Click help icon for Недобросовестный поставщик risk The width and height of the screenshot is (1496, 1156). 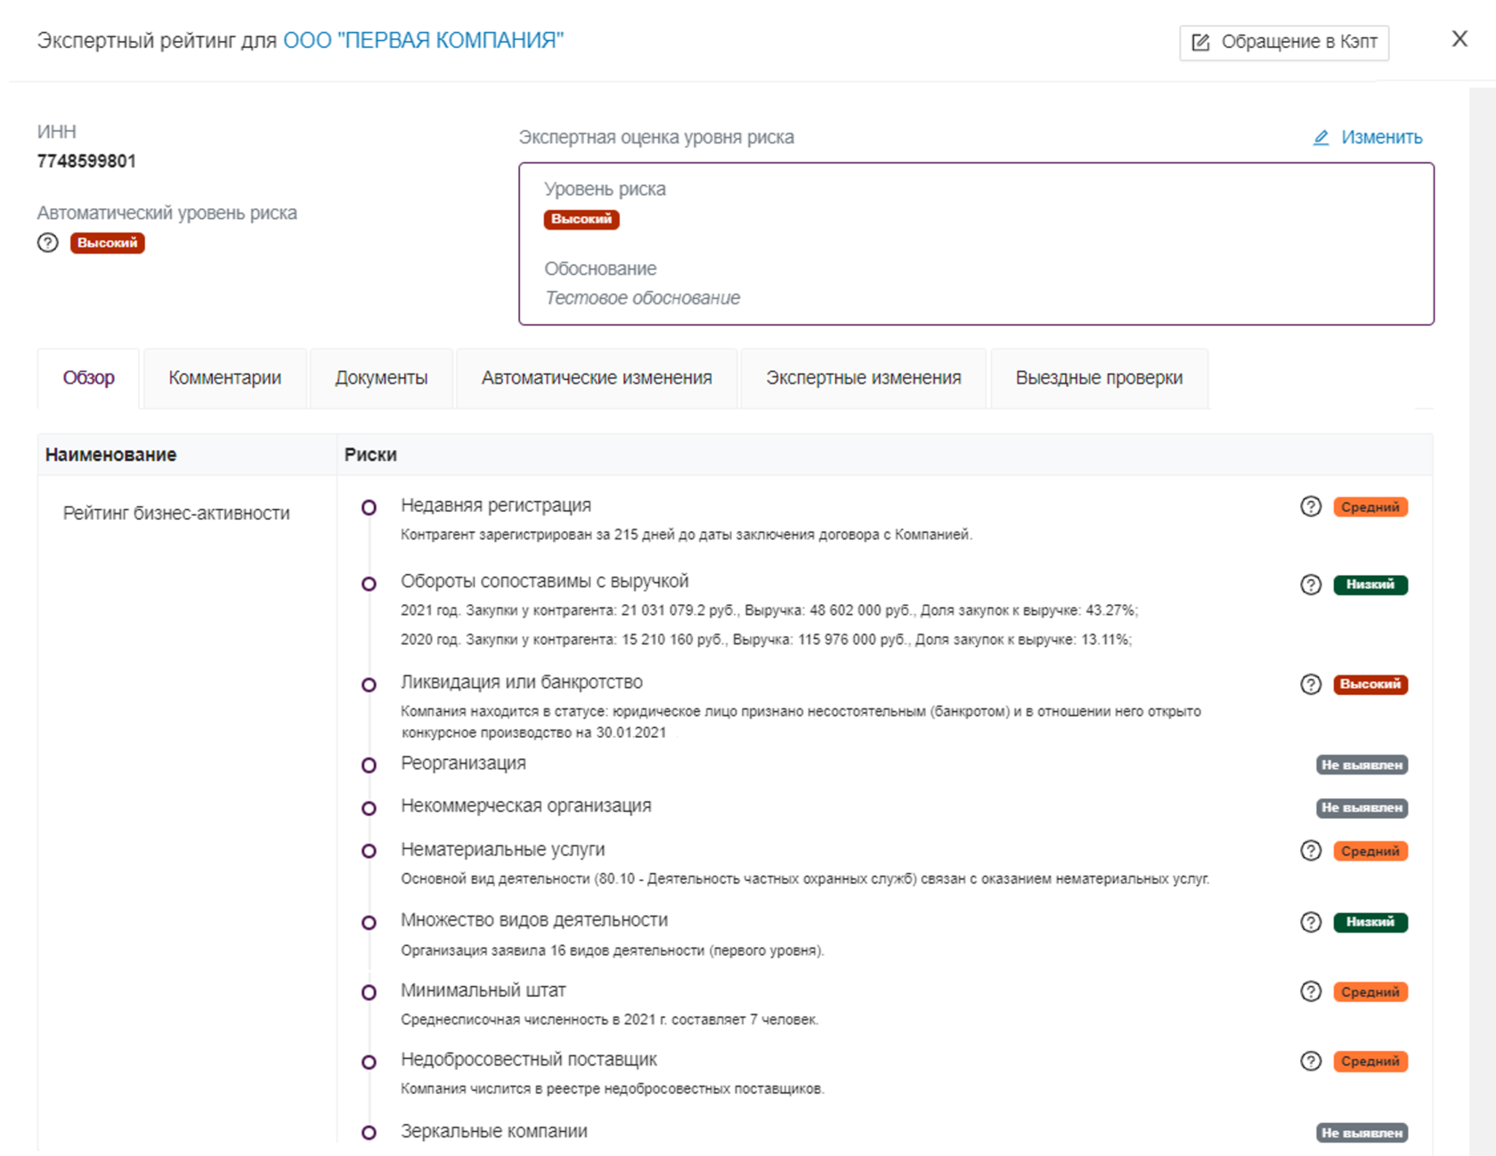pyautogui.click(x=1310, y=1061)
